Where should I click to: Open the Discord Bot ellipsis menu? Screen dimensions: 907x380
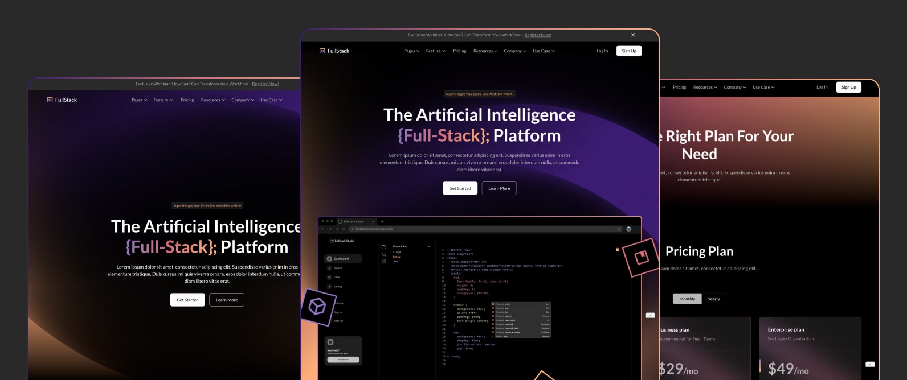click(x=430, y=247)
